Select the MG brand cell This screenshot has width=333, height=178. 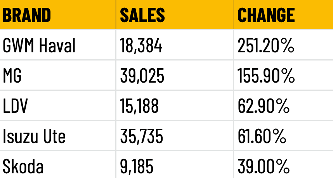58,75
